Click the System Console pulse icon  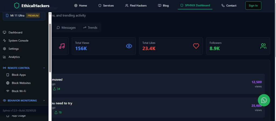[x=5, y=41]
